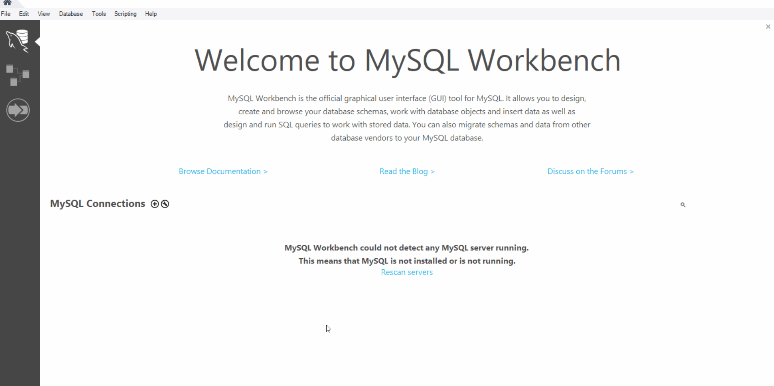Open the Scripting menu
This screenshot has width=774, height=386.
(x=125, y=14)
